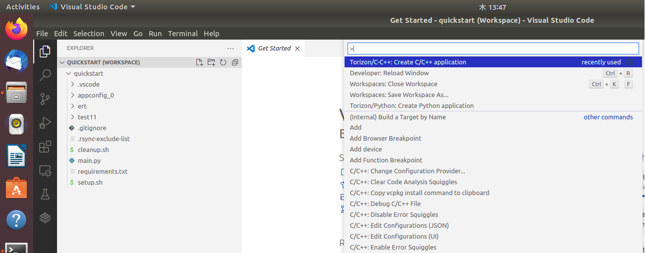The image size is (645, 253).
Task: Open Visual Studio Code app menu in top bar
Action: click(93, 7)
